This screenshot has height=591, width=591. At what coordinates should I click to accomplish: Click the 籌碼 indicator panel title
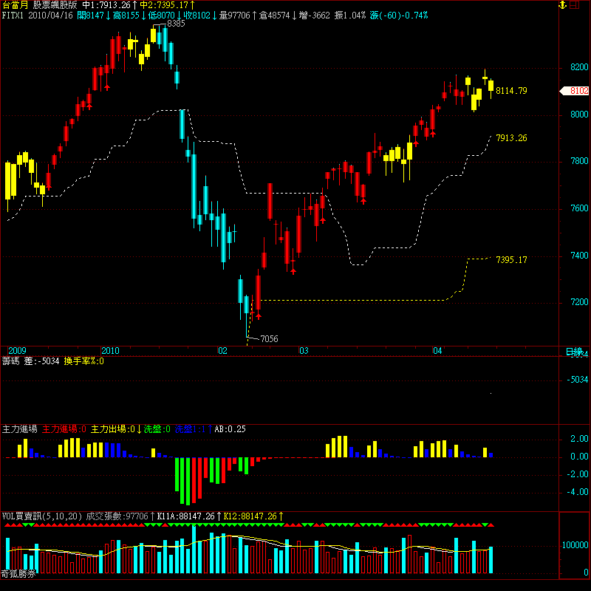(10, 361)
